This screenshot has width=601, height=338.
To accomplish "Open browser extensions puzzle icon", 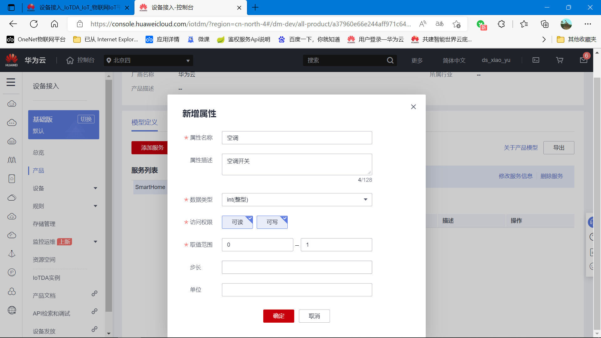I will [x=501, y=24].
